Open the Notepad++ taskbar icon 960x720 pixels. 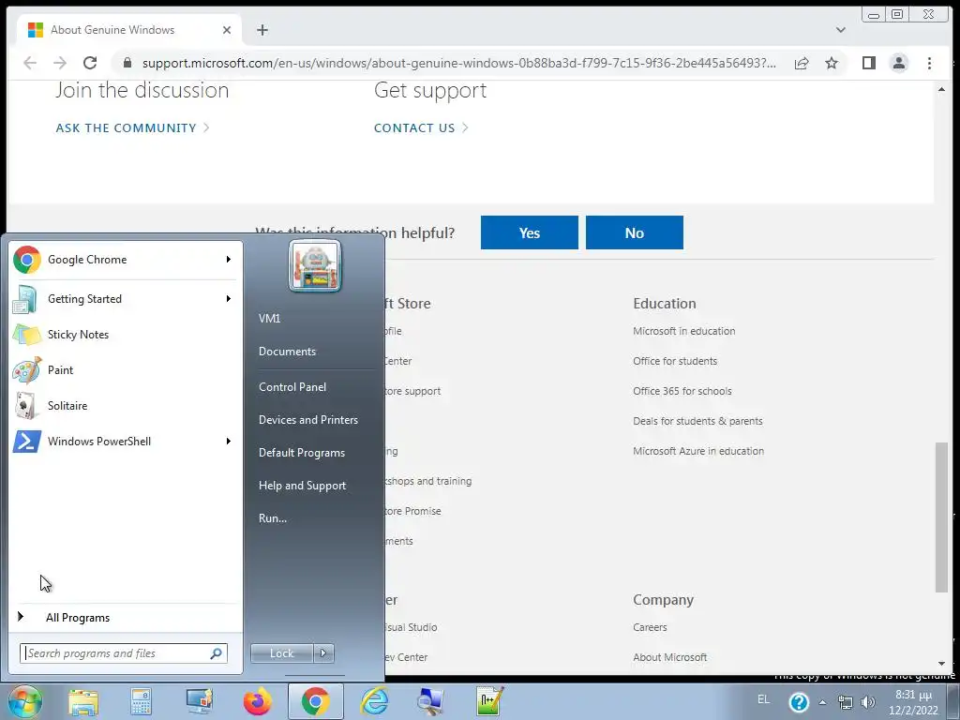pos(489,701)
